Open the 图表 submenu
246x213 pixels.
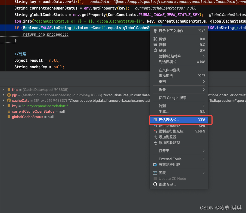(x=179, y=173)
